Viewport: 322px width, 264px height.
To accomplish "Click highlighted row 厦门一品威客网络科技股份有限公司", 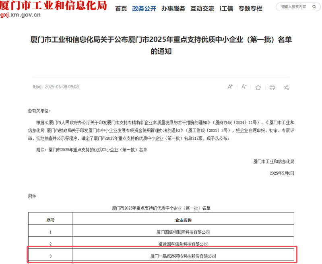I will 183,256.
